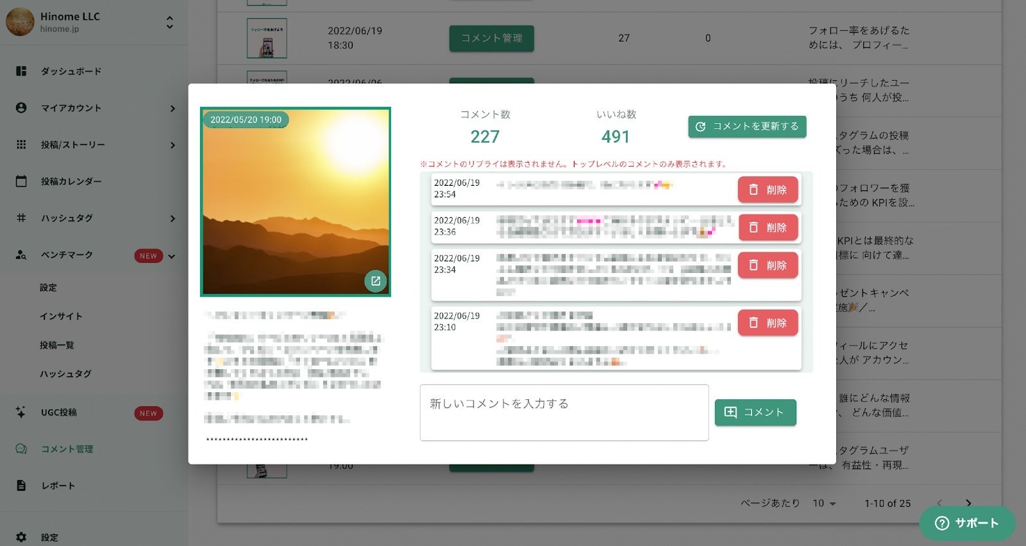This screenshot has height=546, width=1026.
Task: Click the benchmark icon in sidebar
Action: (x=21, y=255)
